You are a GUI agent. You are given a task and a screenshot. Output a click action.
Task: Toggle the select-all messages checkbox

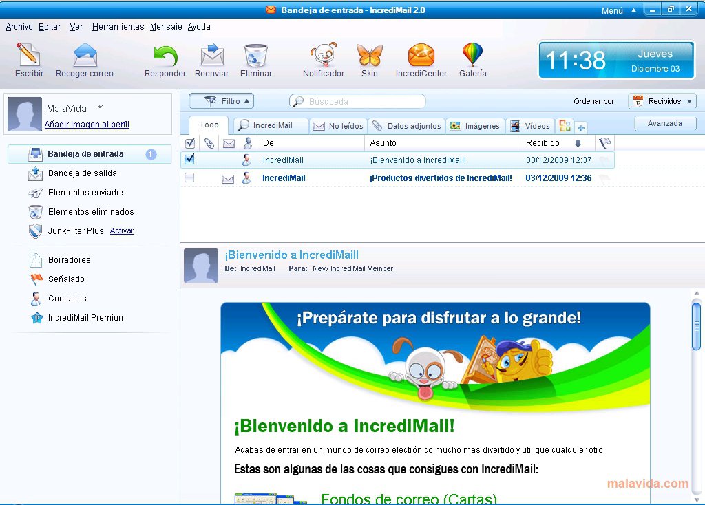coord(190,143)
